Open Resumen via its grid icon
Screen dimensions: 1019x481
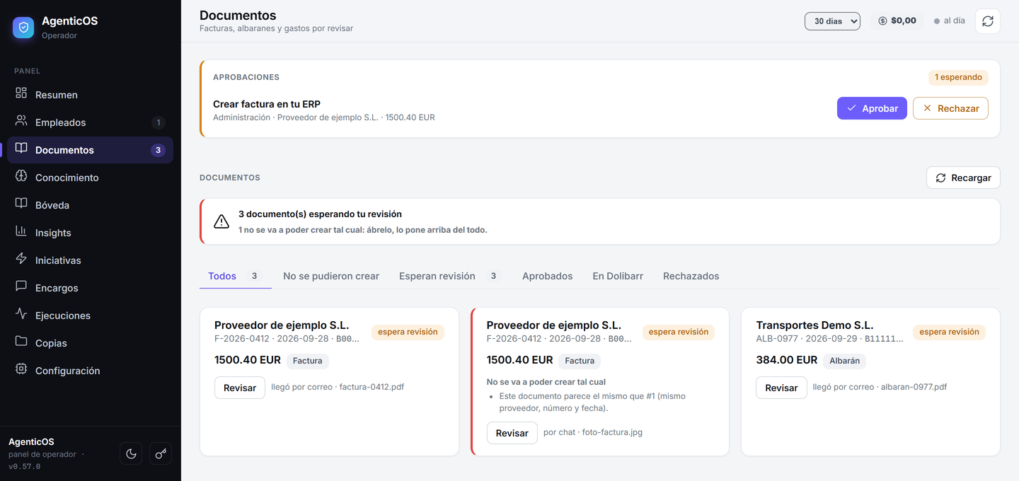(21, 93)
